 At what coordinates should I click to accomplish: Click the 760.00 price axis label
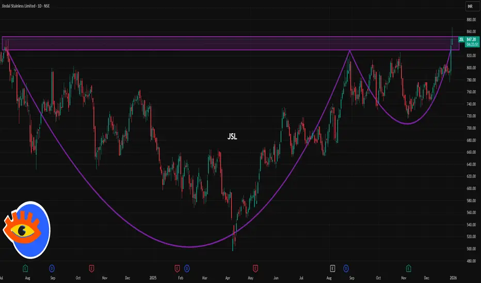point(471,92)
